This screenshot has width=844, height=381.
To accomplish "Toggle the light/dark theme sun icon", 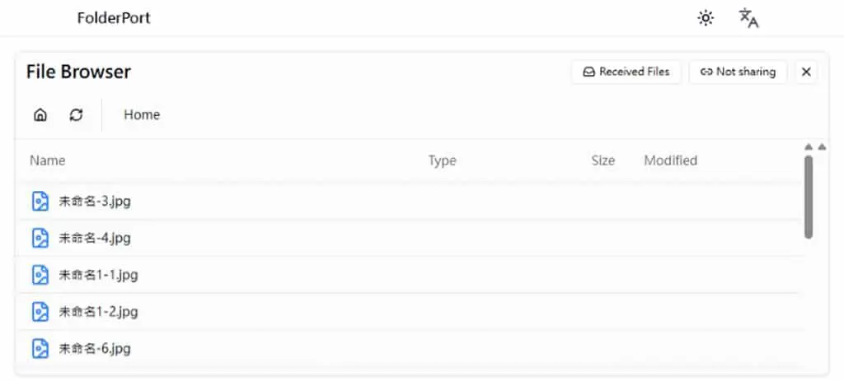I will (706, 18).
